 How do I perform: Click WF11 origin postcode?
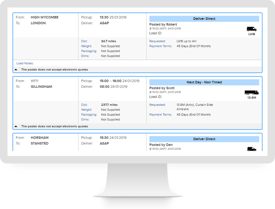[x=34, y=81]
